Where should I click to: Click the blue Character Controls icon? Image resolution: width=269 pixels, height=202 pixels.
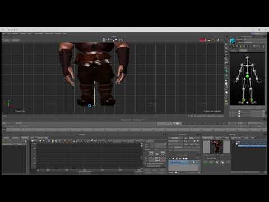click(232, 41)
